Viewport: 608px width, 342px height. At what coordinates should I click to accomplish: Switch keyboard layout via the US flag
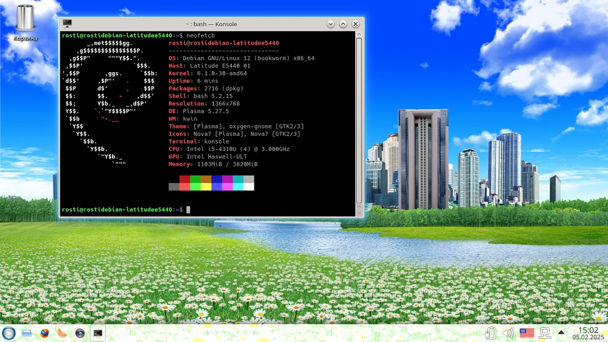click(526, 333)
